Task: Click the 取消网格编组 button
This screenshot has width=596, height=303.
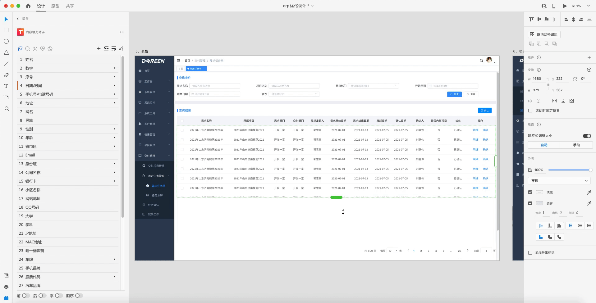Action: (x=544, y=34)
